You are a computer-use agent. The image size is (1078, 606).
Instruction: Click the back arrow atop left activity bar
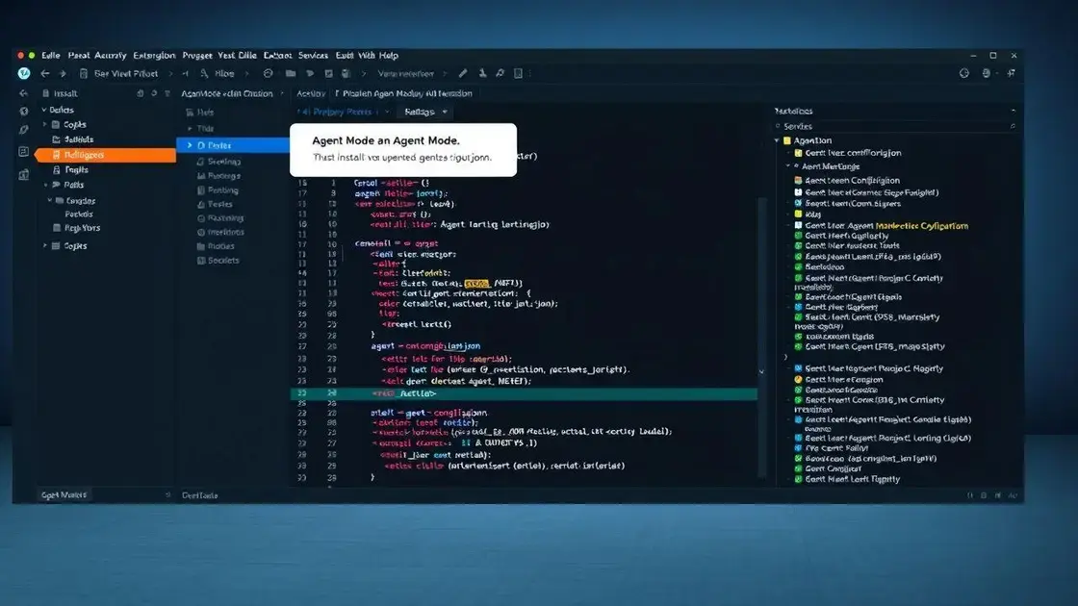click(x=24, y=93)
